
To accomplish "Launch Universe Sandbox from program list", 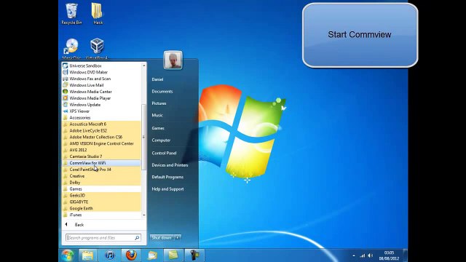I will (101, 65).
